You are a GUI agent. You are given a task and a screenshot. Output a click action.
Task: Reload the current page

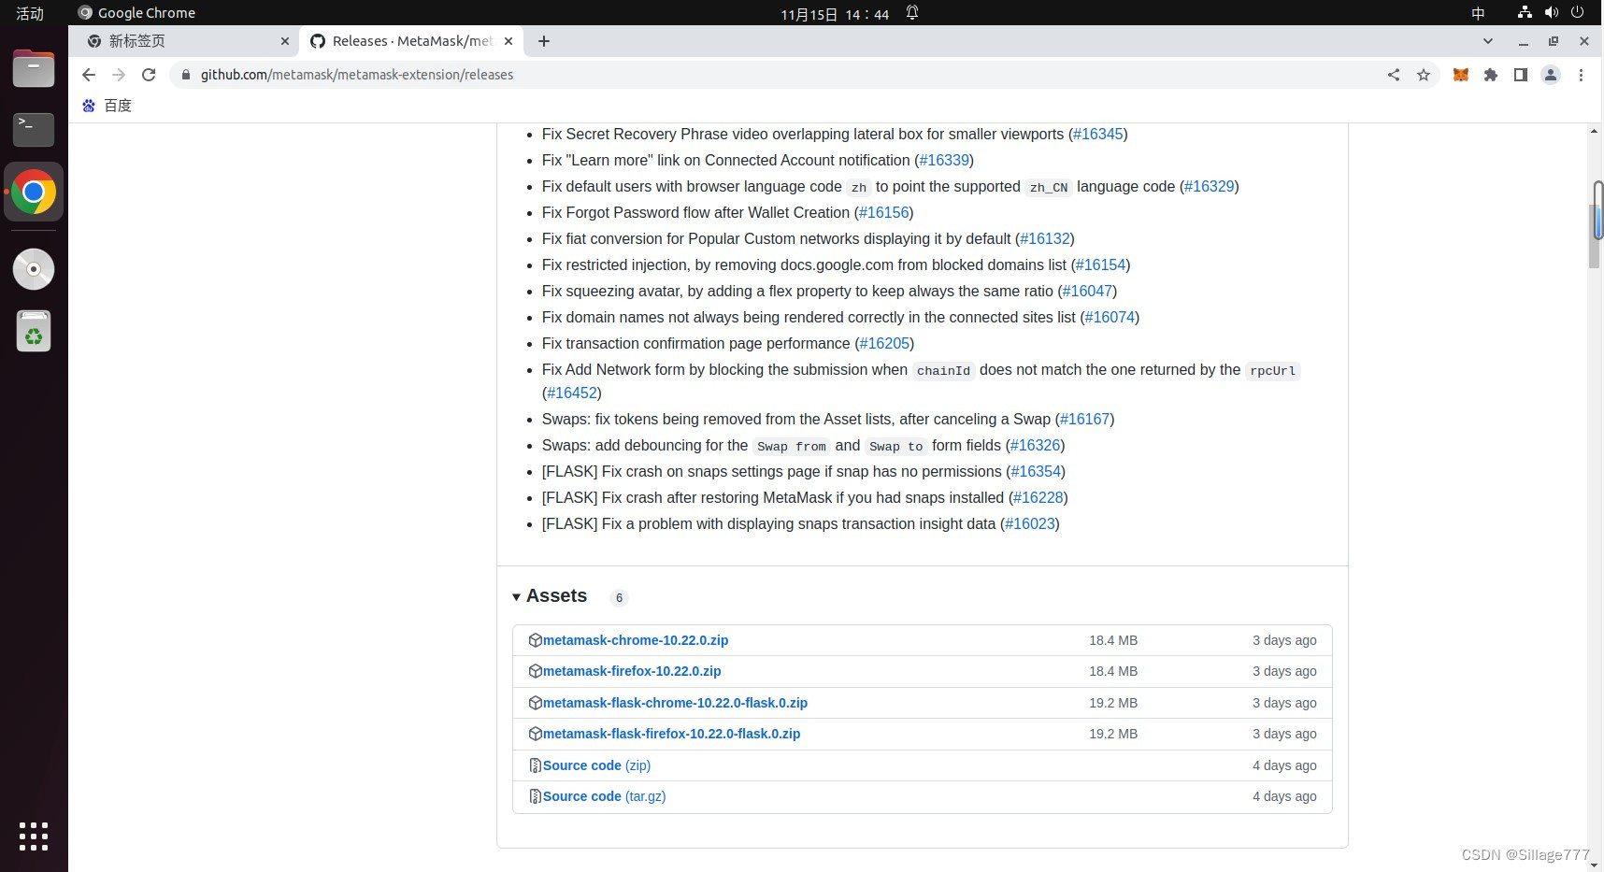[x=149, y=75]
